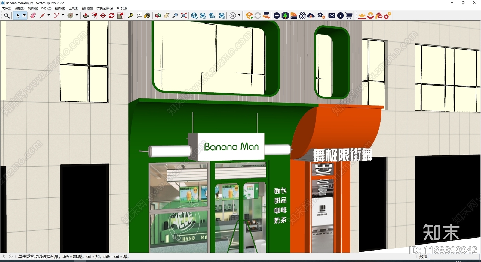Screen dimensions: 481x262
Task: Toggle Enscape live updates sync icon
Action: pos(258,16)
